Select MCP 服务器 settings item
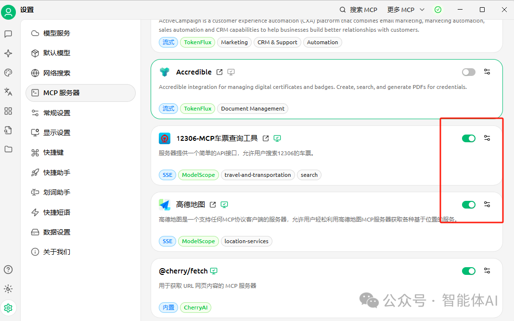This screenshot has height=321, width=514. tap(81, 93)
